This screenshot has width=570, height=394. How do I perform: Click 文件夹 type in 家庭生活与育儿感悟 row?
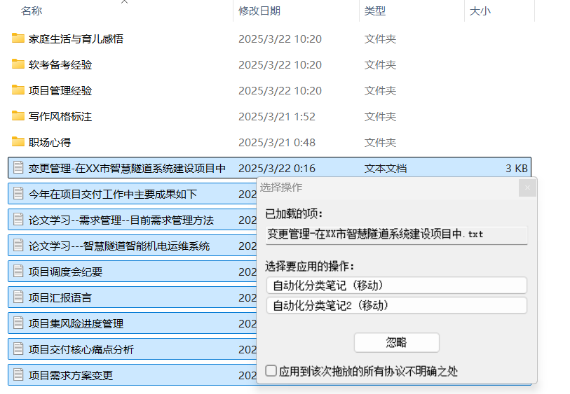tap(380, 38)
